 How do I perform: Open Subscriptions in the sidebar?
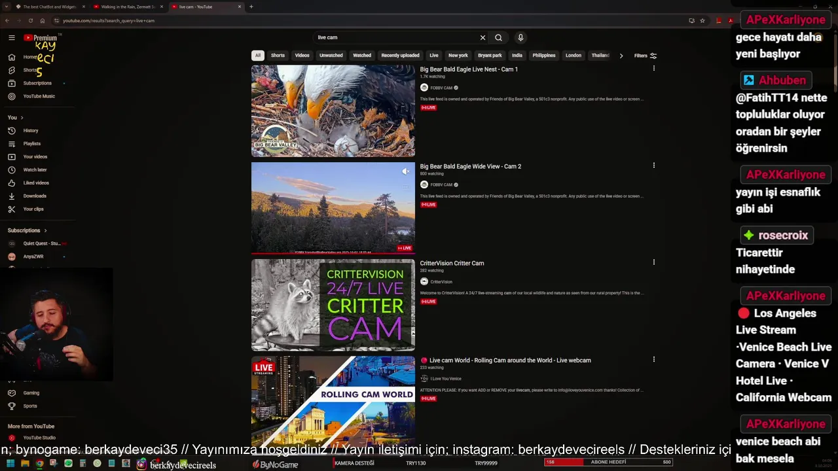(37, 83)
